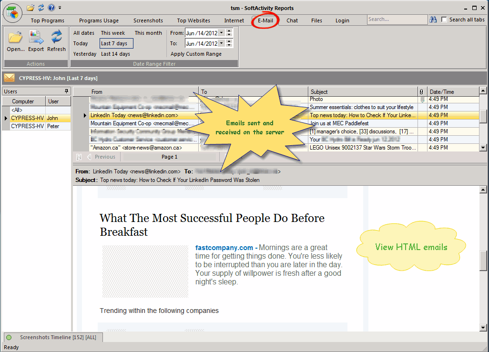Image resolution: width=489 pixels, height=352 pixels.
Task: Select the Last 14 days filter
Action: [115, 54]
